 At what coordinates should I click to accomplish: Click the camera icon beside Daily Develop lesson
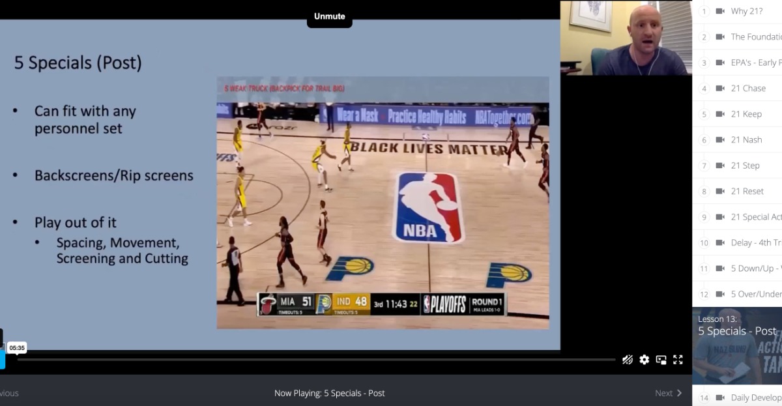(720, 398)
